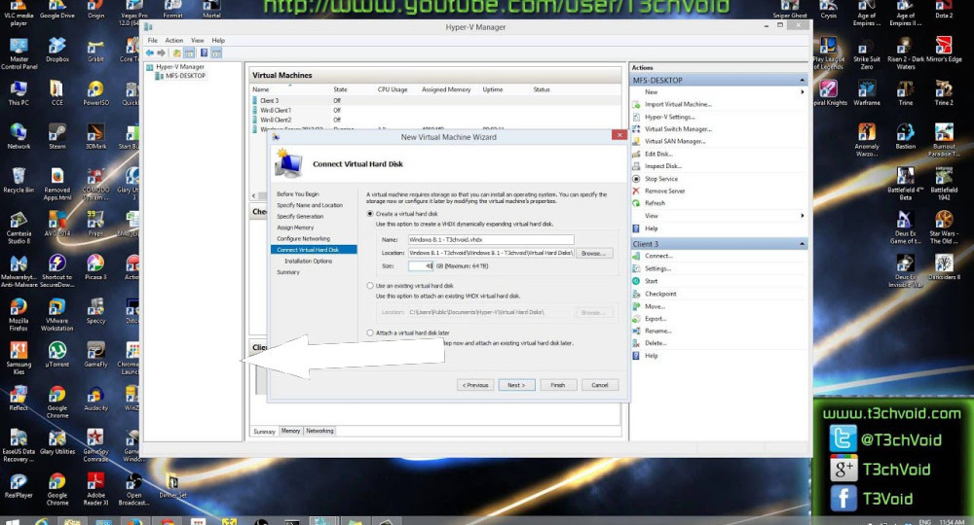The image size is (974, 525).
Task: Go to Specify Generation step
Action: (300, 217)
